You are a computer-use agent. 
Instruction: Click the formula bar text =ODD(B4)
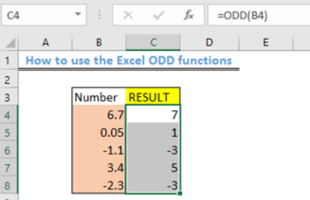tap(242, 16)
